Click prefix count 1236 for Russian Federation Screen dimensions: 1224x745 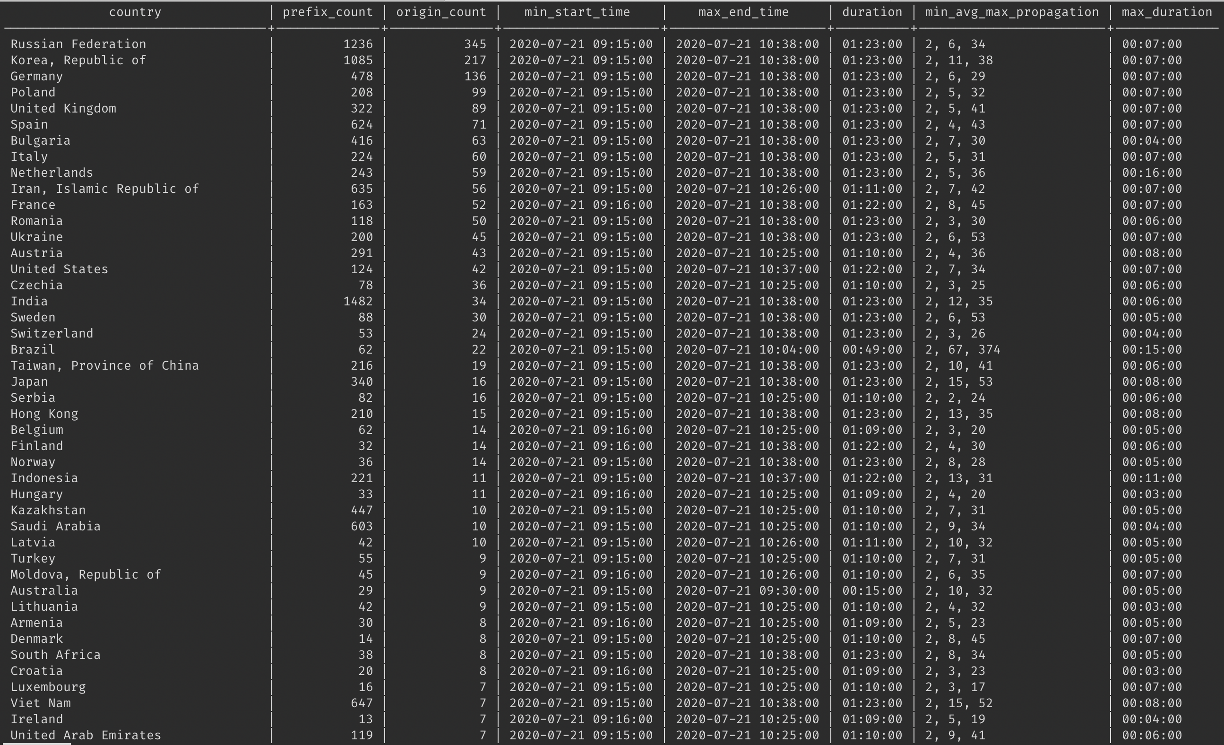[358, 44]
